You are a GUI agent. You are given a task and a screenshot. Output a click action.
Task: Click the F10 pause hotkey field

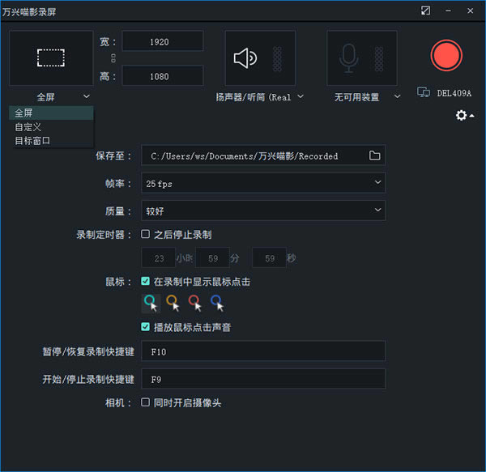pyautogui.click(x=262, y=351)
